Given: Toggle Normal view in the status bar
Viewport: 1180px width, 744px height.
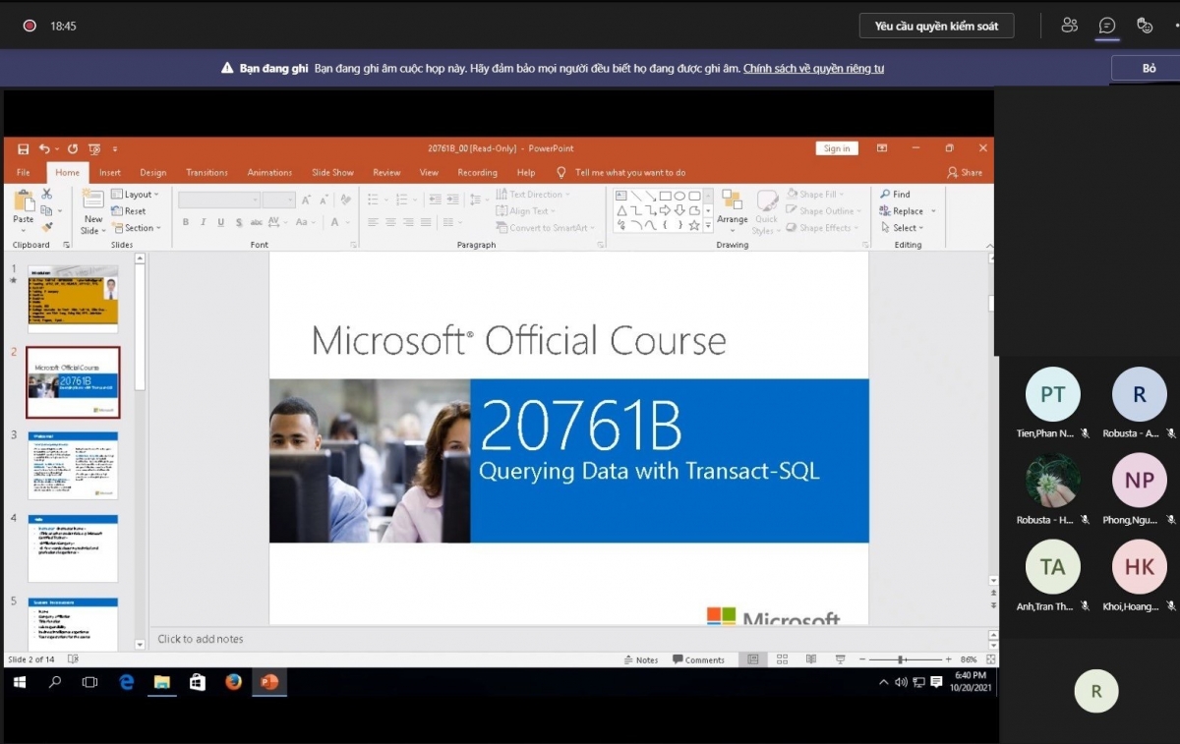Looking at the screenshot, I should (x=753, y=659).
